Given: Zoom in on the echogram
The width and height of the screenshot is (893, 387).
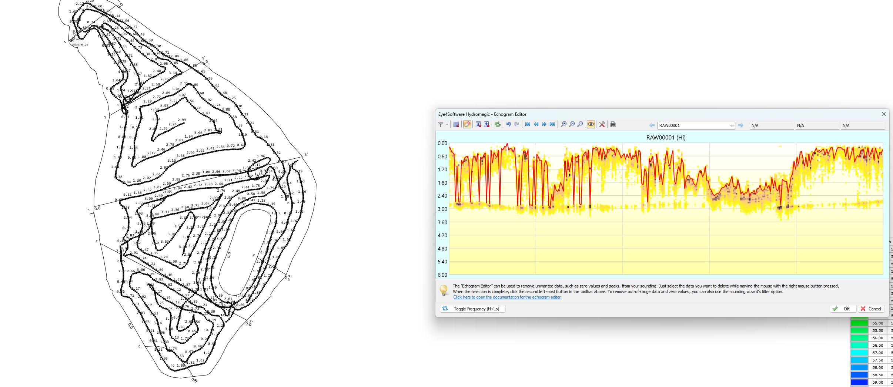Looking at the screenshot, I should (x=563, y=125).
